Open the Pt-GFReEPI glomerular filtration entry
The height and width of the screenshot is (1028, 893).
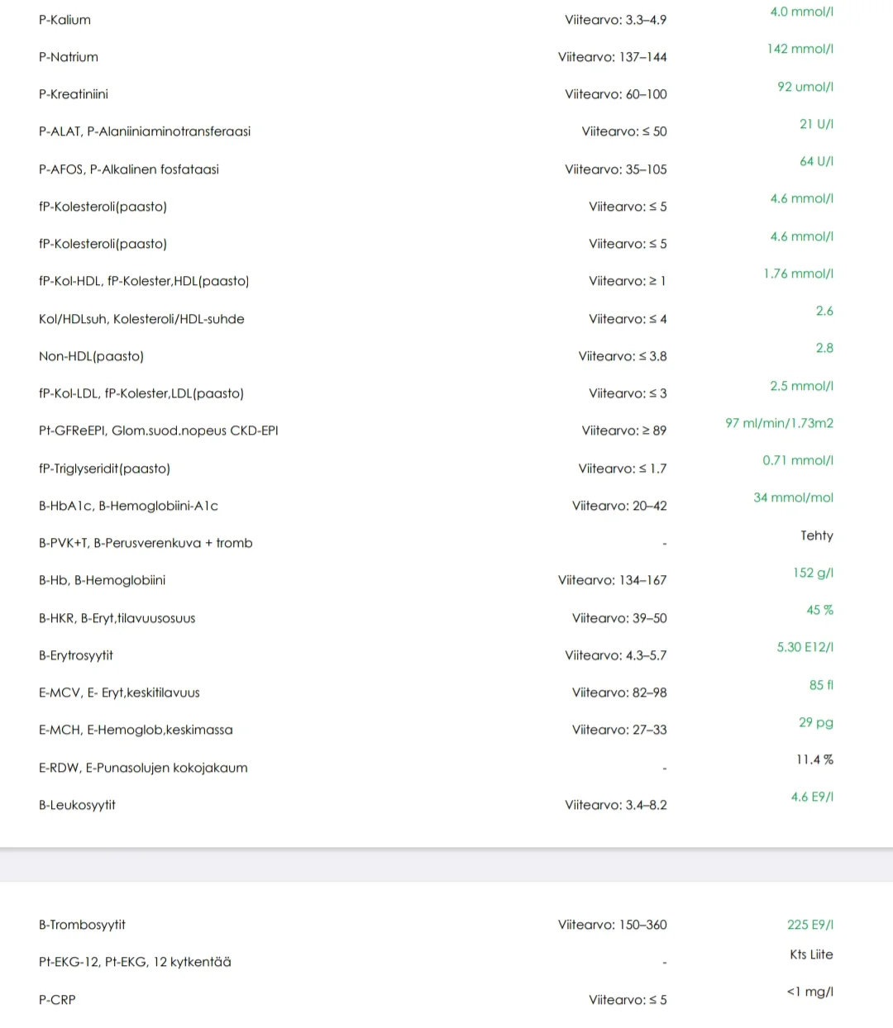coord(159,431)
